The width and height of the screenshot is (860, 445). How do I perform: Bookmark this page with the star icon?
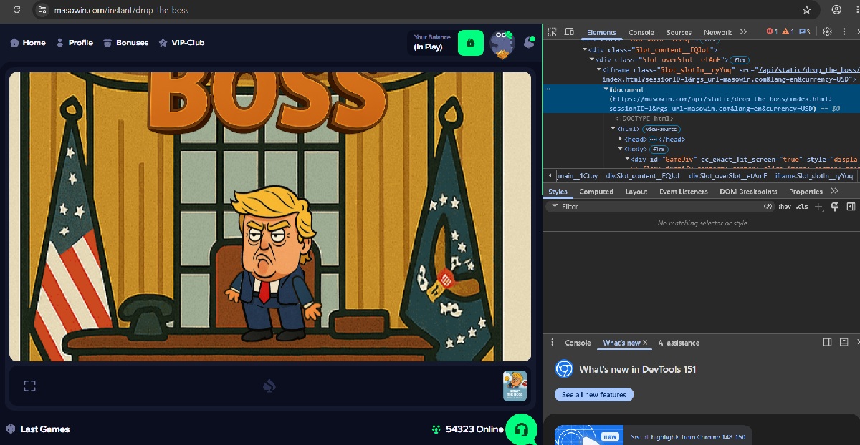click(806, 10)
